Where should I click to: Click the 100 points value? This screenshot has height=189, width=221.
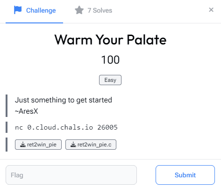[x=110, y=60]
